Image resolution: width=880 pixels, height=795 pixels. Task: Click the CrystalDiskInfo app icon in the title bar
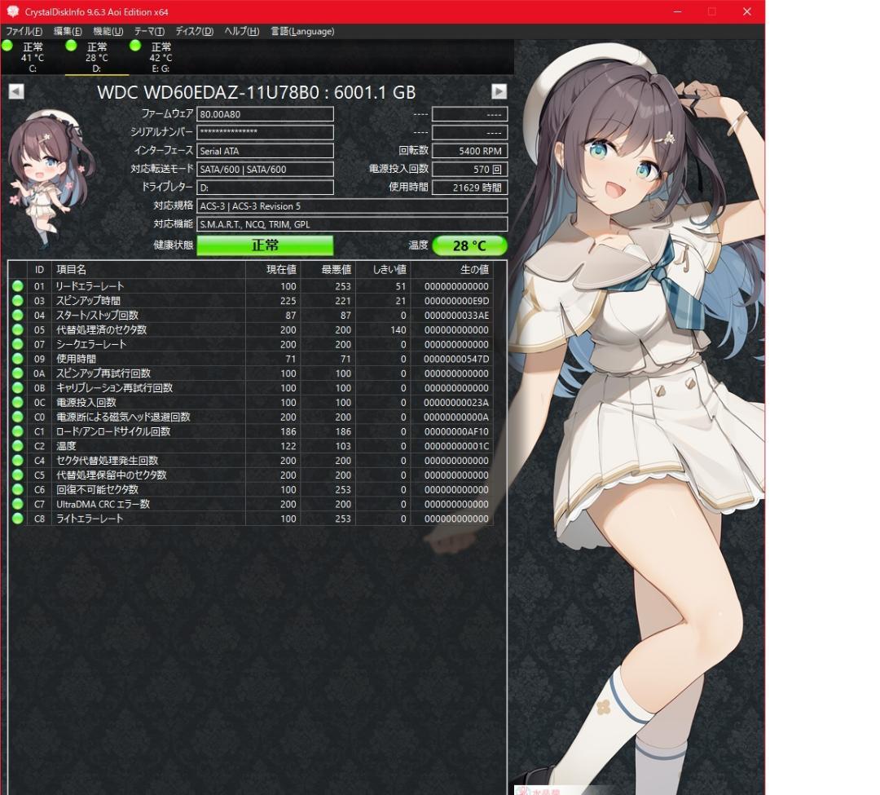[11, 11]
